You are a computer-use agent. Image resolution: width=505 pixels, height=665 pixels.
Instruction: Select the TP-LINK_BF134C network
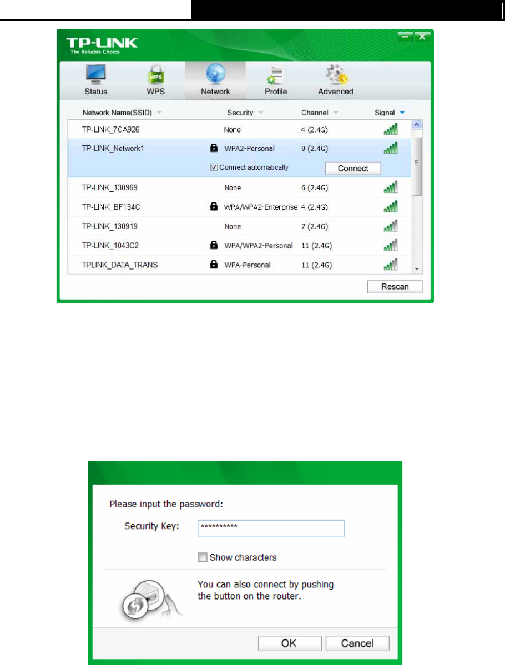click(239, 207)
